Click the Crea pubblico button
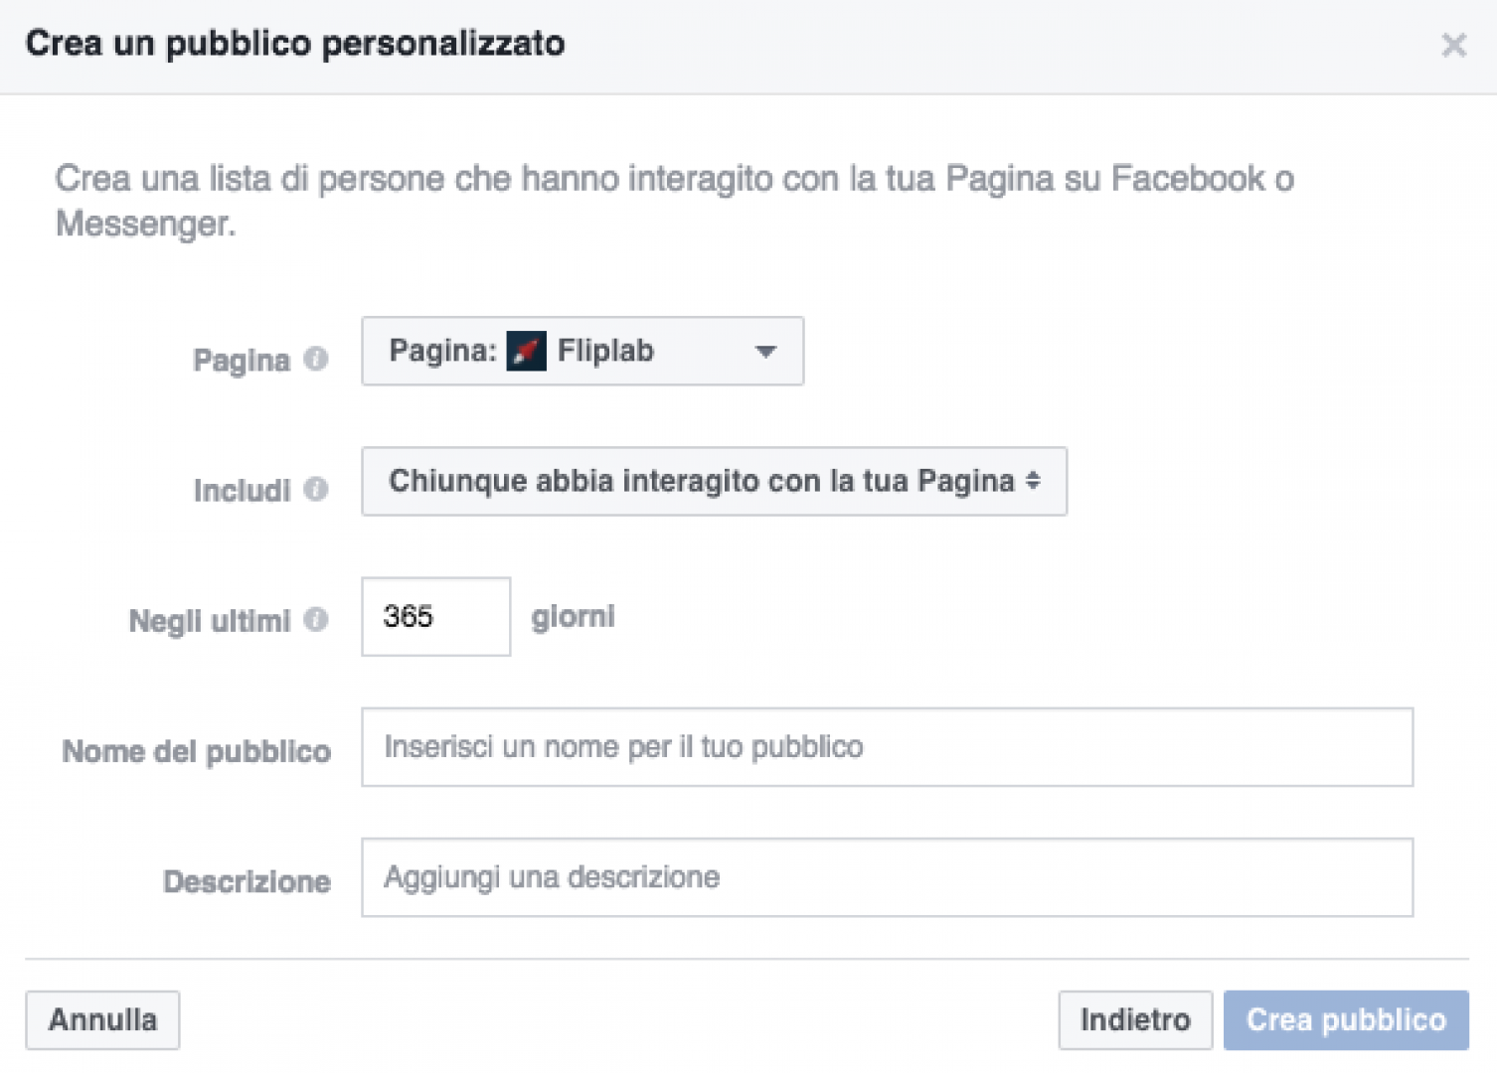Screen dimensions: 1497x1073 coord(1346,1019)
